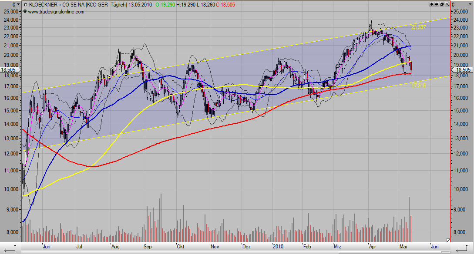The height and width of the screenshot is (254, 474).
Task: Restore the chart pane with the window icon
Action: pyautogui.click(x=441, y=4)
